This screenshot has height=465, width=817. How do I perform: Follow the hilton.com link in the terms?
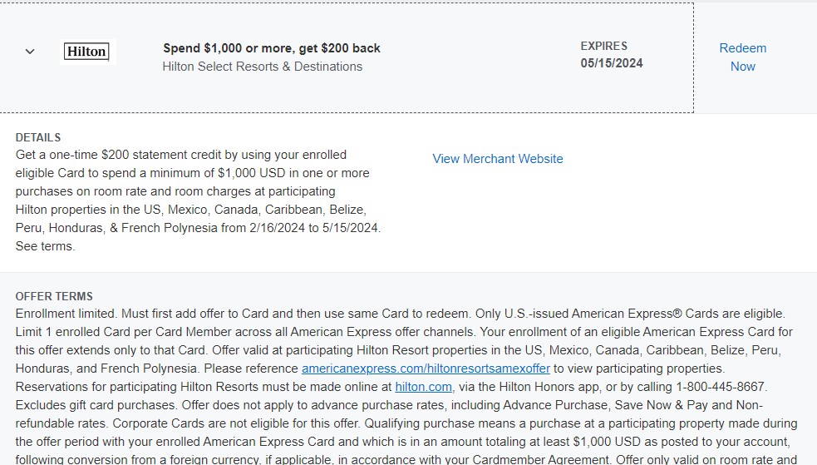(x=423, y=387)
